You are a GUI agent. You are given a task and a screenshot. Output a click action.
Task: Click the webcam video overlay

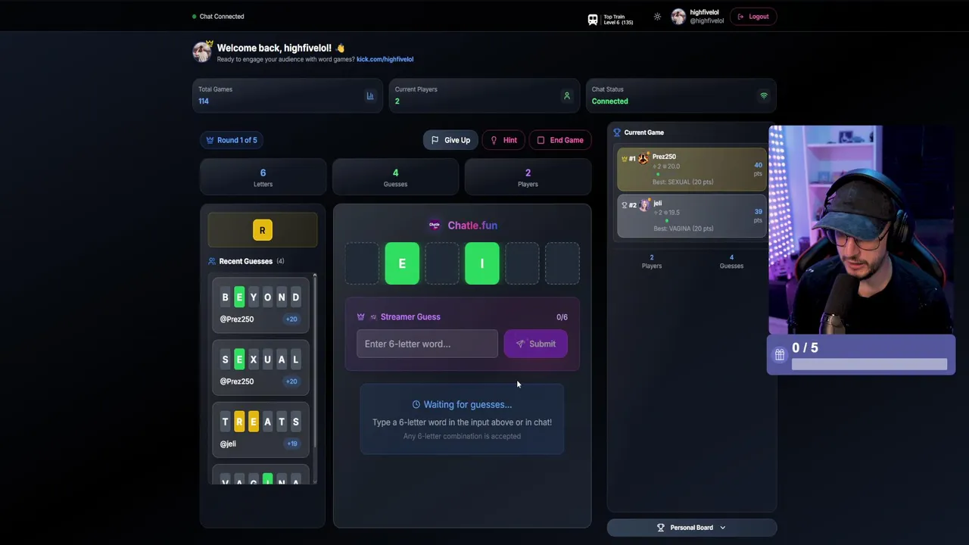(862, 230)
